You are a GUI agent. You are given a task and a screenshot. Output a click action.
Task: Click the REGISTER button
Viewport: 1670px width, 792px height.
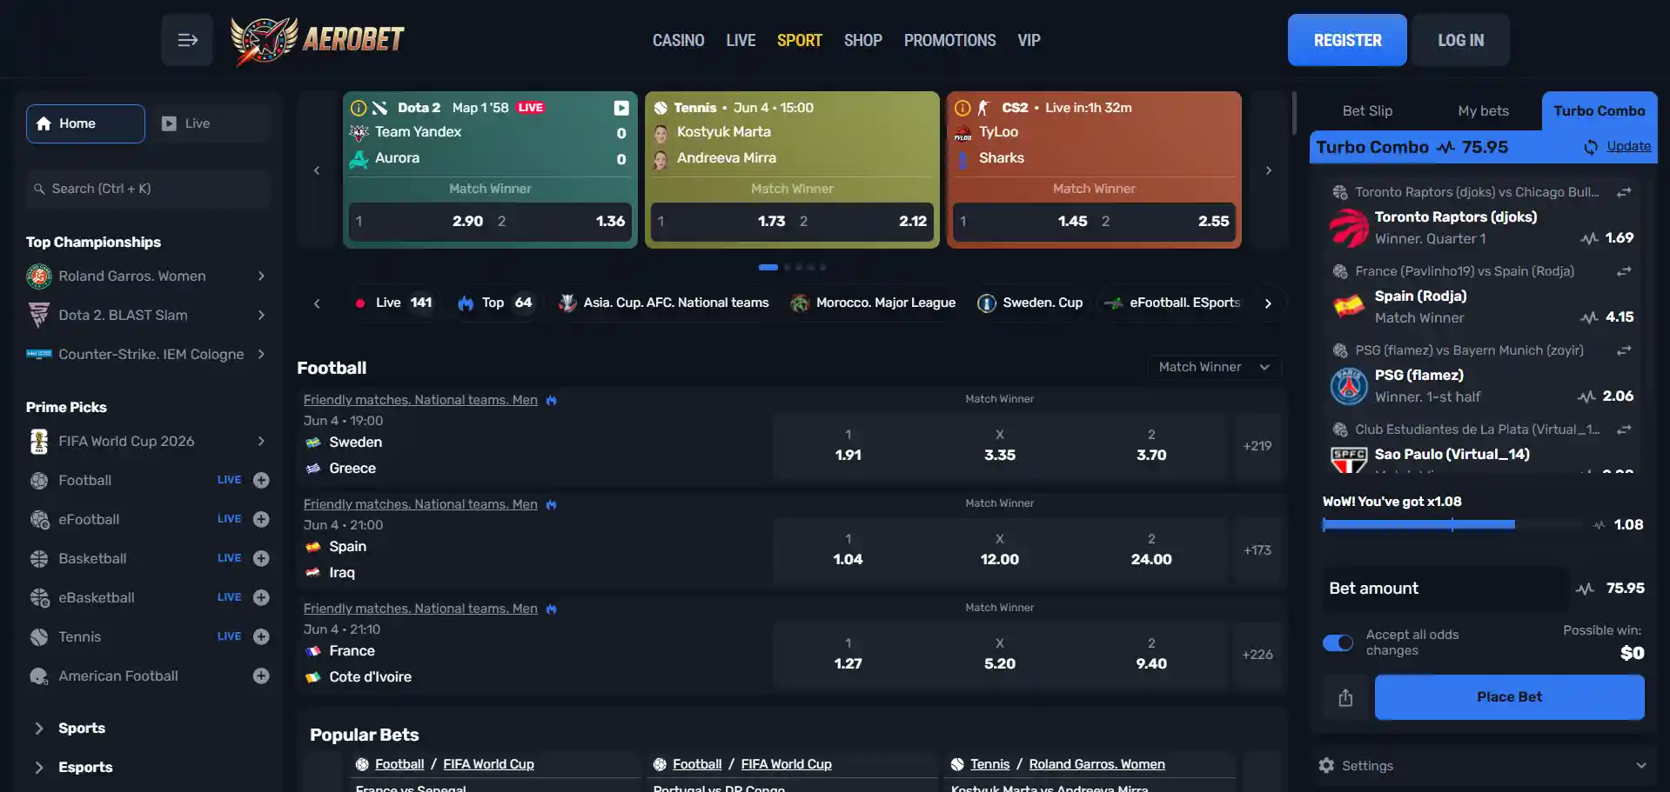[x=1347, y=40]
